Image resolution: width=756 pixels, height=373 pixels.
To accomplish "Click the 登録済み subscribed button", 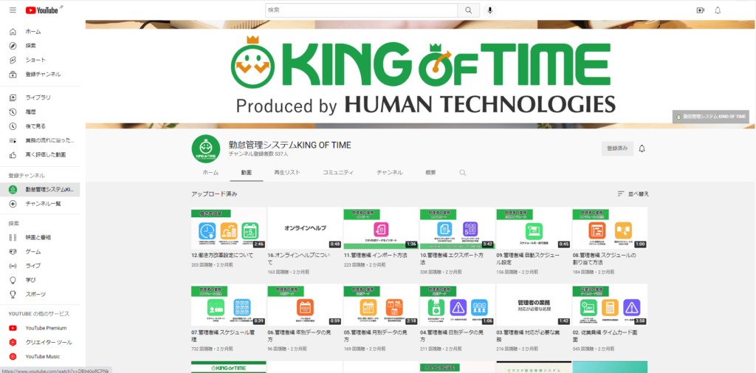I will pos(616,148).
